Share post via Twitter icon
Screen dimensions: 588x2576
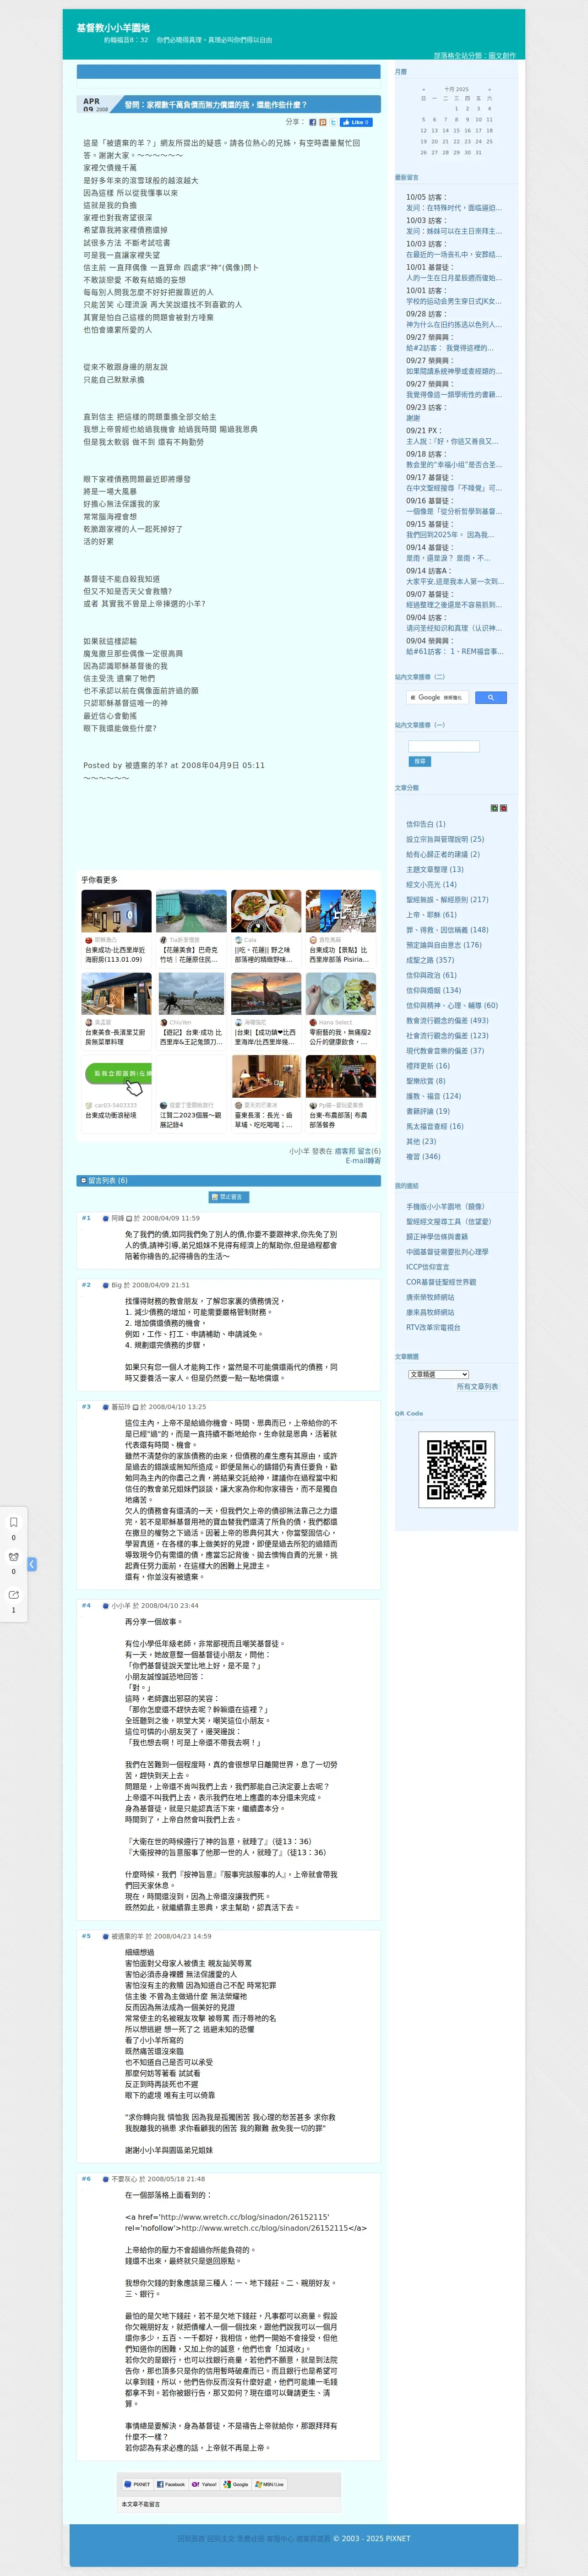pyautogui.click(x=333, y=122)
